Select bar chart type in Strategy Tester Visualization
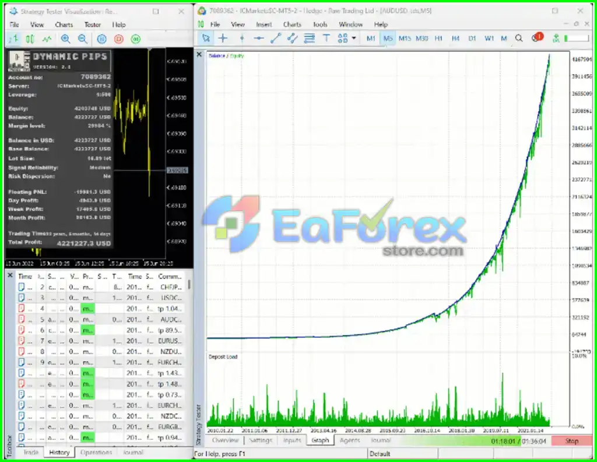Screen dimensions: 597x462 13,39
